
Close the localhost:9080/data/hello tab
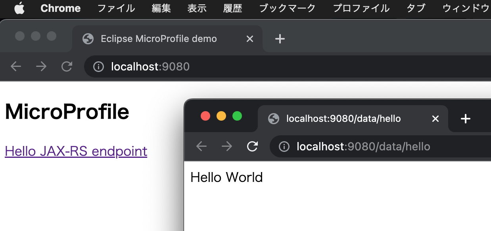tap(435, 119)
